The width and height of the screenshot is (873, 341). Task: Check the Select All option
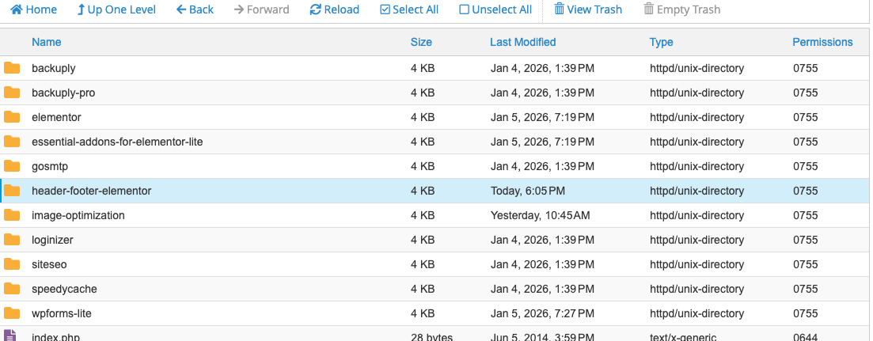tap(409, 9)
